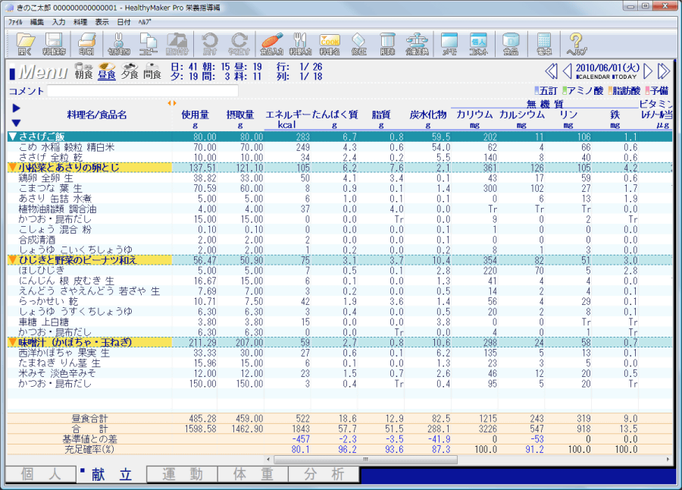682x490 pixels.
Task: Open the 編集 menu
Action: [37, 22]
